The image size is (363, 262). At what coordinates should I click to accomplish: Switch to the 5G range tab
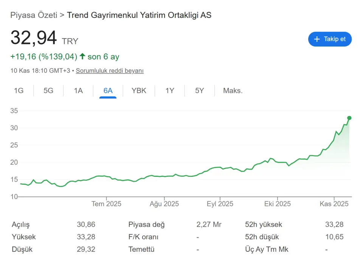[x=48, y=91]
